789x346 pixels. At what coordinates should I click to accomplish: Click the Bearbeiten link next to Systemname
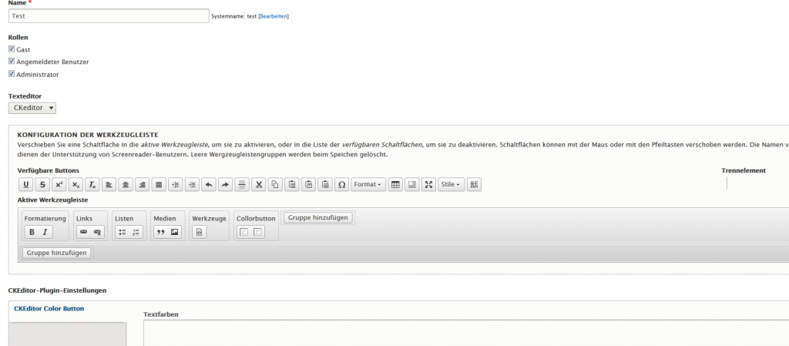click(274, 16)
